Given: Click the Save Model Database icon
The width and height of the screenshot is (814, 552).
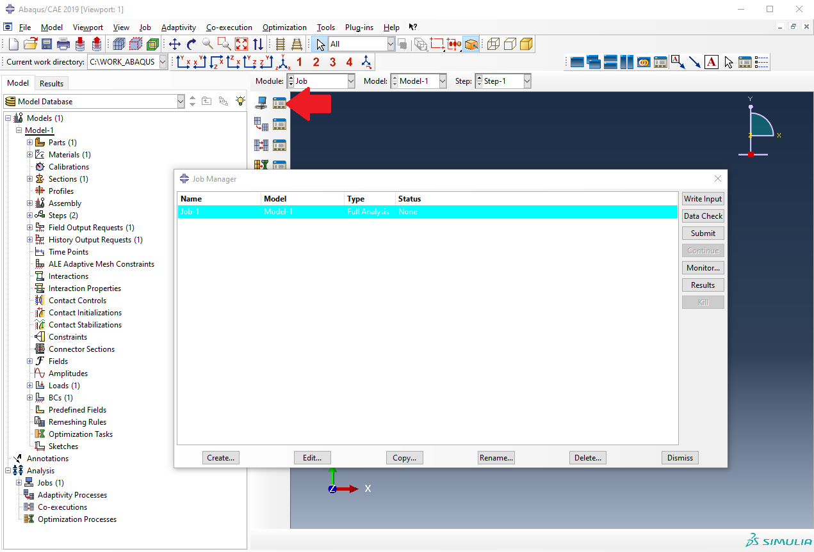Looking at the screenshot, I should click(x=47, y=44).
